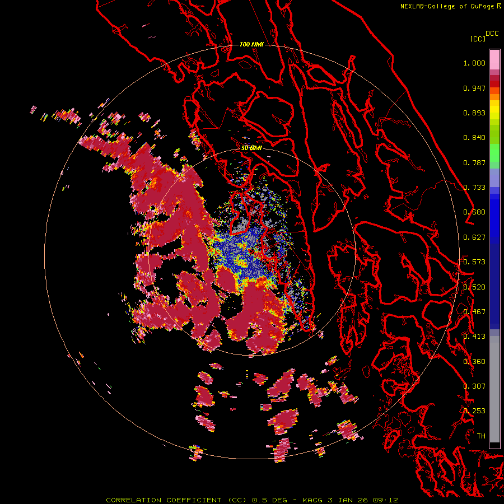This screenshot has height=504, width=504.
Task: Click the 0.360 scale value
Action: (474, 362)
